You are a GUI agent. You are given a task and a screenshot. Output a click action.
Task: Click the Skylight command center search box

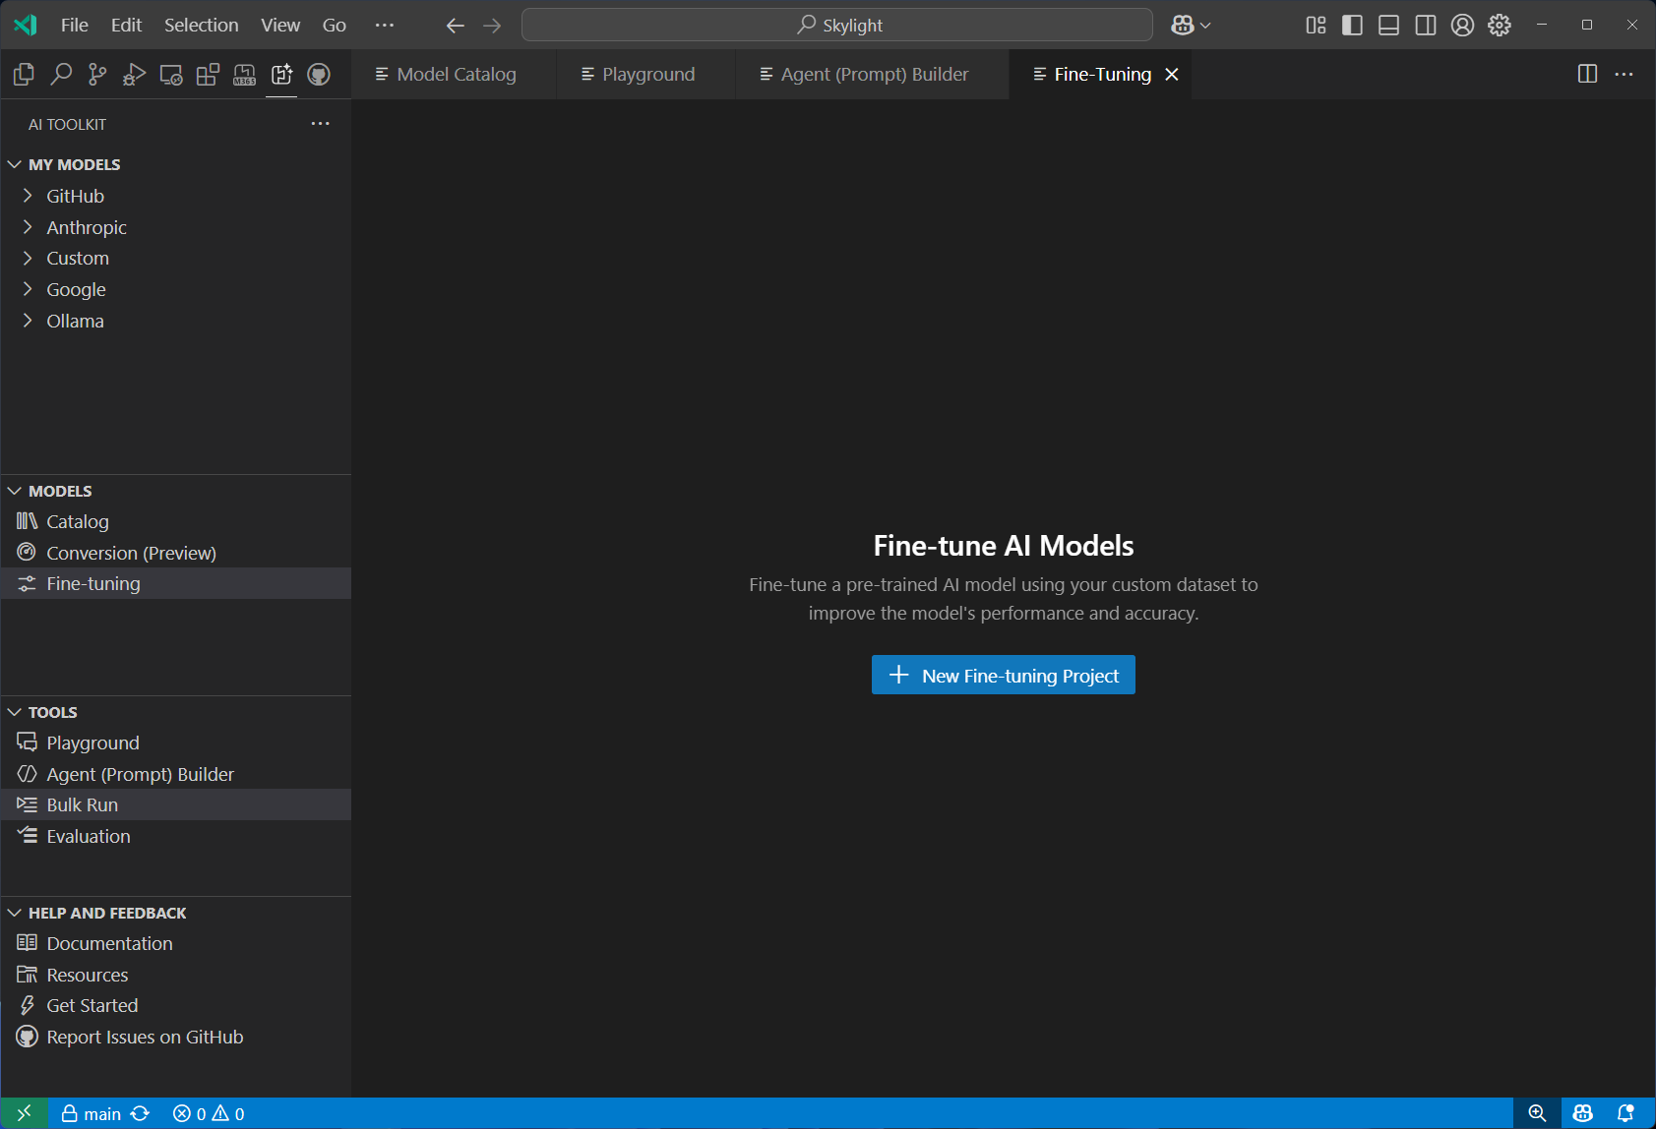coord(837,26)
